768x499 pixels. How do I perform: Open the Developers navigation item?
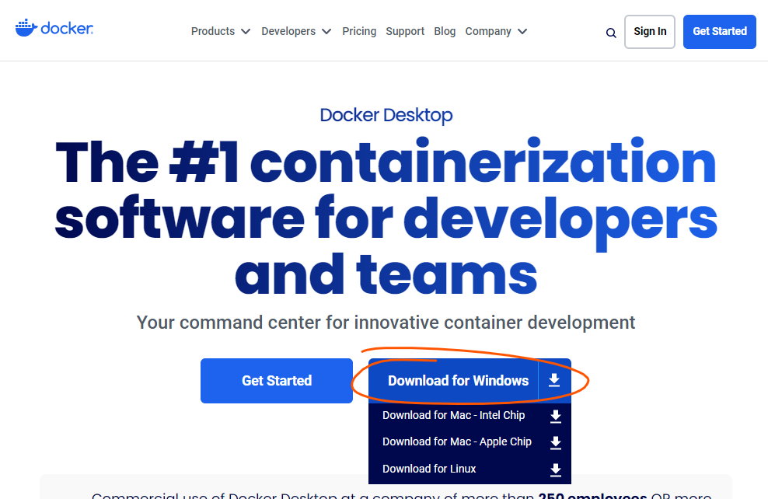(288, 31)
